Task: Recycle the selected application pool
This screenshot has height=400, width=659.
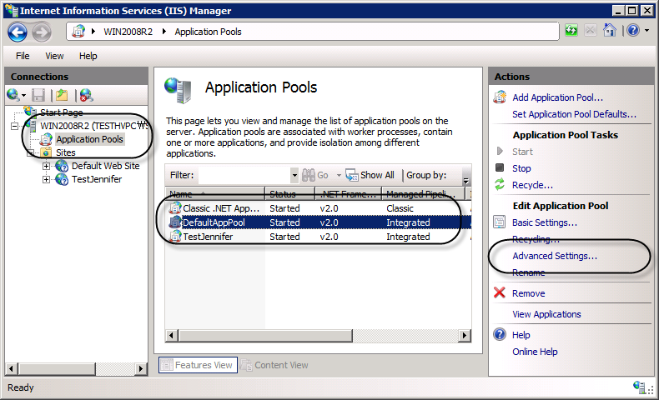Action: (x=532, y=185)
